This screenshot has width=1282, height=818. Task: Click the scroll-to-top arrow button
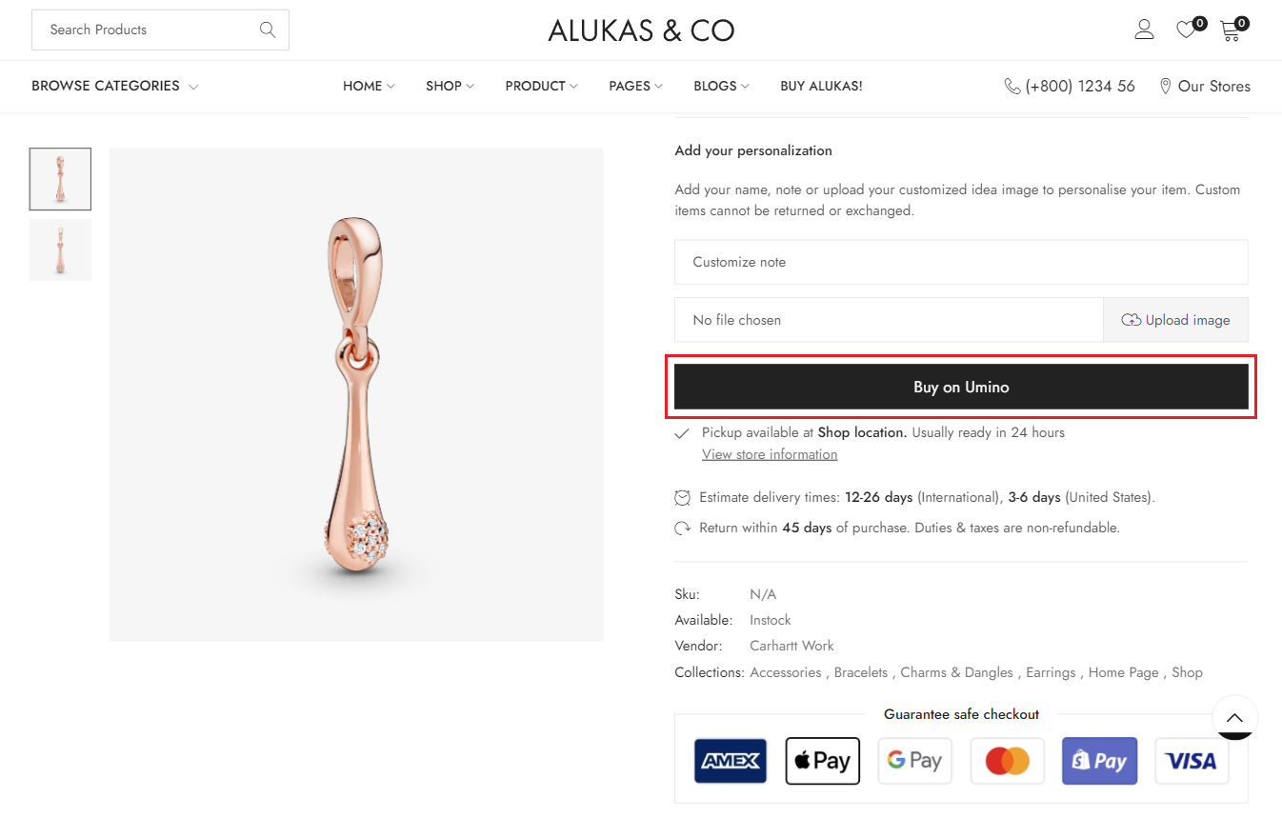pos(1234,718)
